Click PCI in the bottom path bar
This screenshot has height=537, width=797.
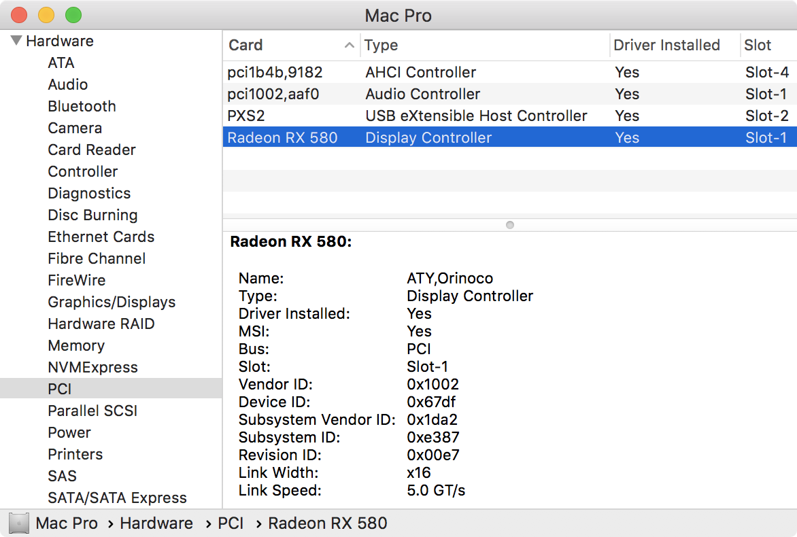[x=230, y=523]
